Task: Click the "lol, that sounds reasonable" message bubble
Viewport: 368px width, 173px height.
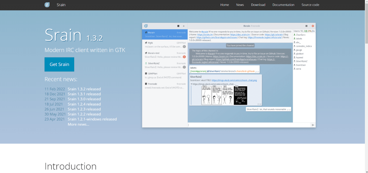Action: point(269,109)
